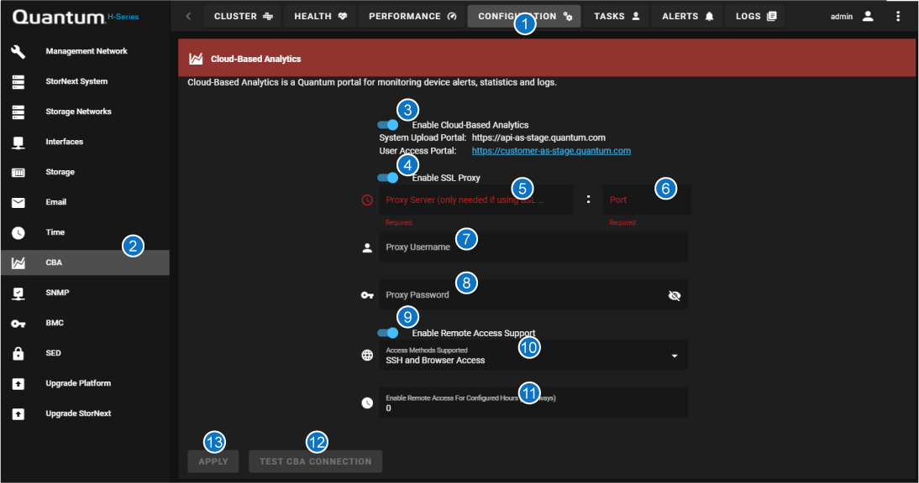The height and width of the screenshot is (483, 919).
Task: Click the back chevron beside CLUSTER tab
Action: click(x=188, y=17)
